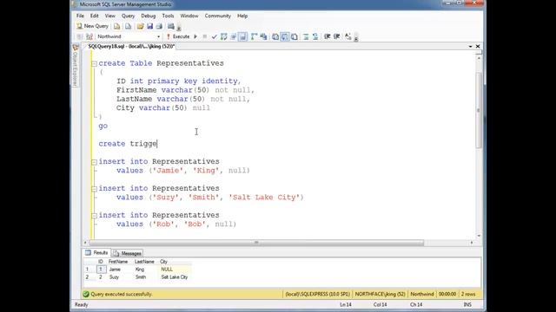Select the 'Smith' results cell
This screenshot has height=312, width=556.
(145, 277)
